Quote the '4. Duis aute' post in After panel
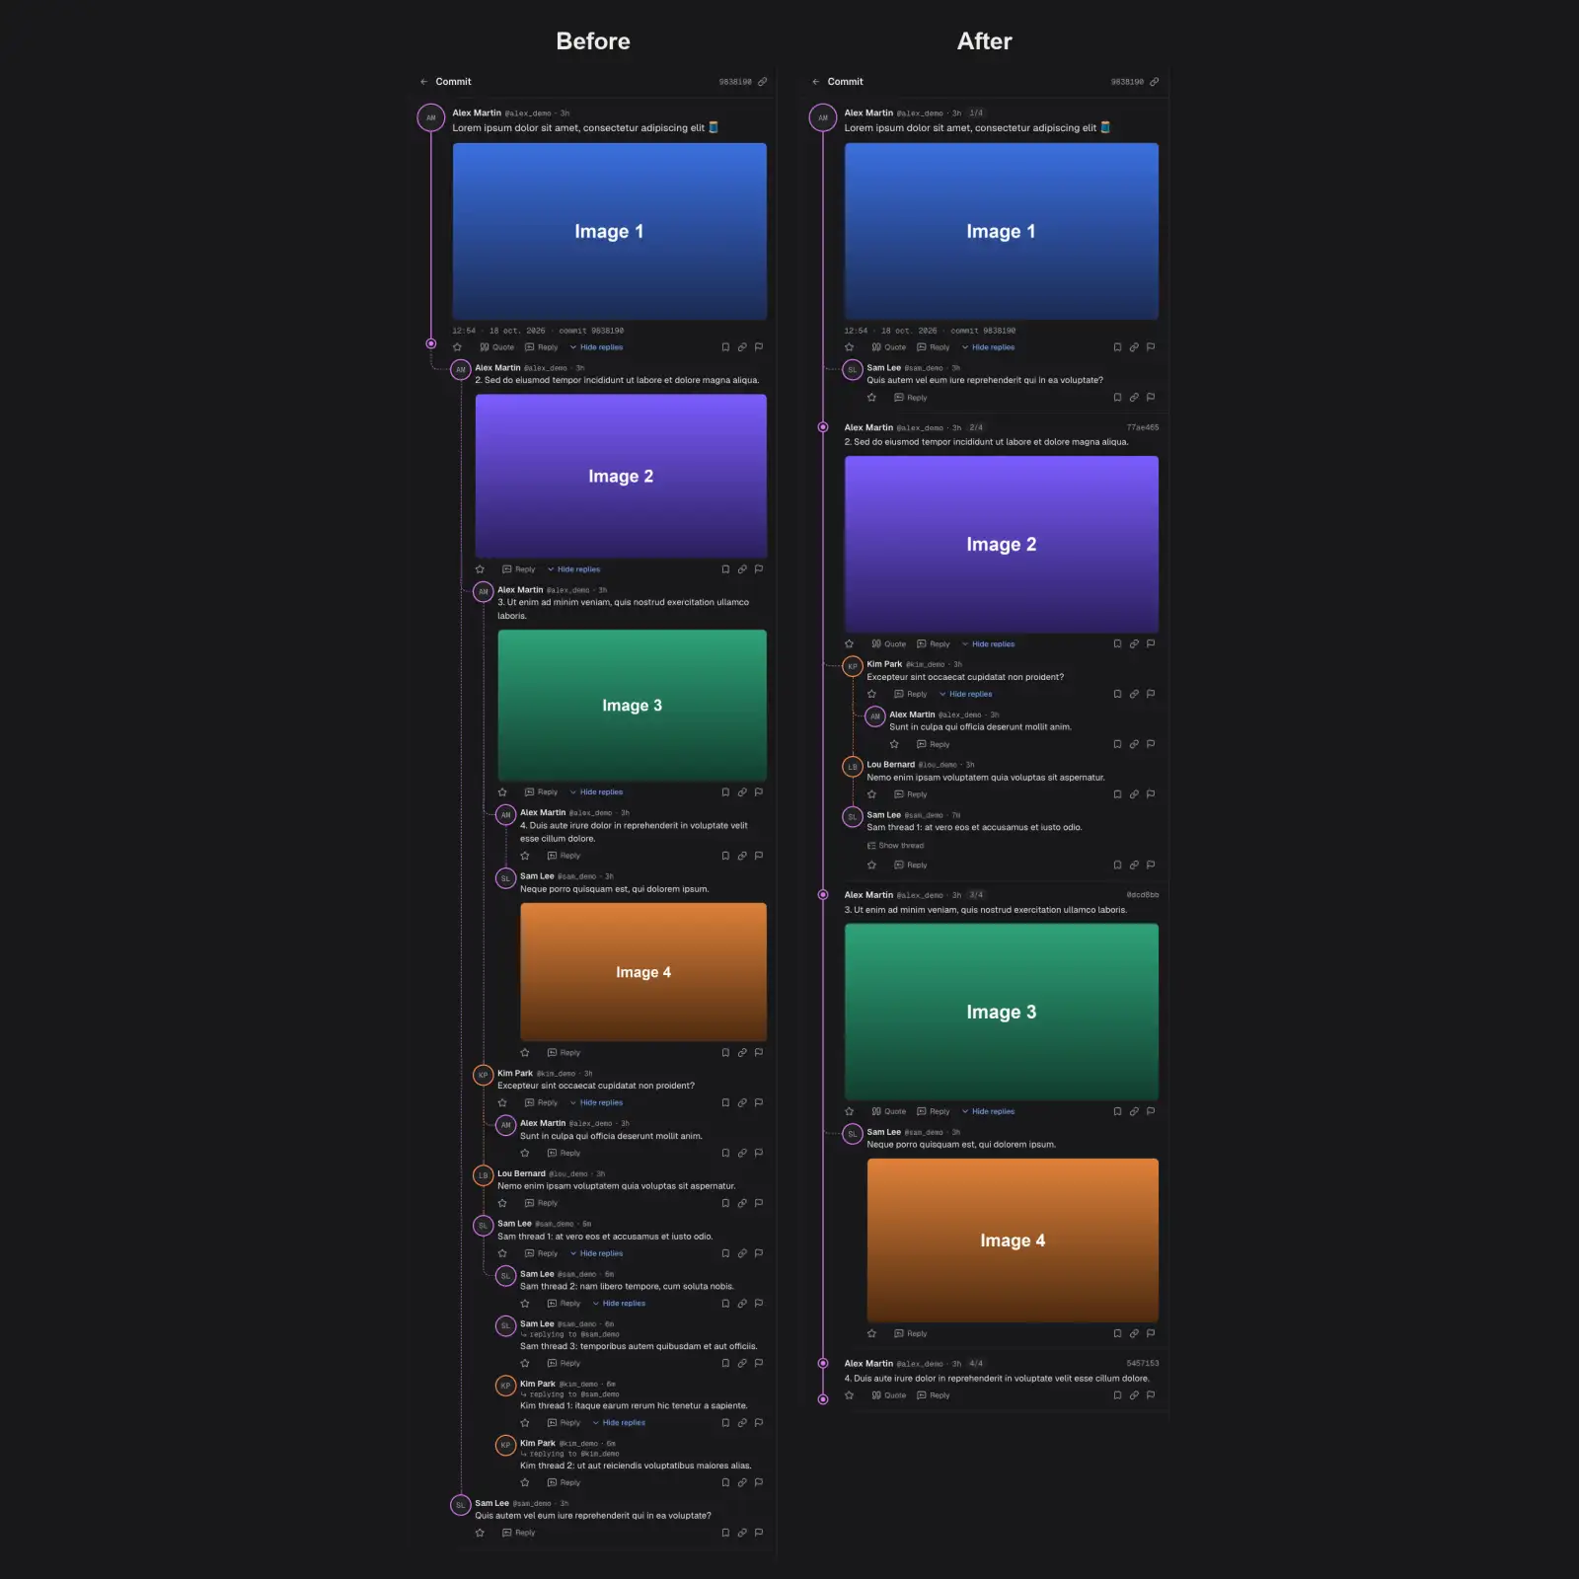The image size is (1579, 1579). tap(889, 1395)
